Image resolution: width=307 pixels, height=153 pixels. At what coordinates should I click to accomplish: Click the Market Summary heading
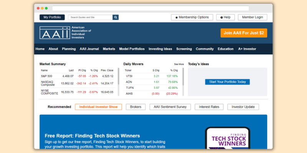pos(53,64)
